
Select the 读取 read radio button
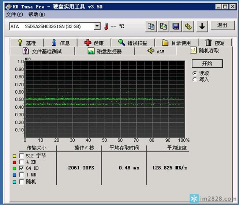195,73
